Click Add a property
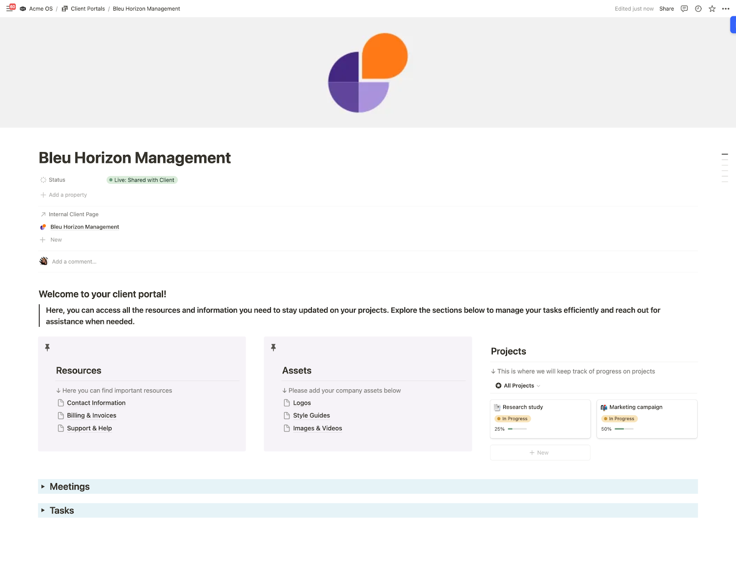Image resolution: width=736 pixels, height=570 pixels. coord(63,195)
